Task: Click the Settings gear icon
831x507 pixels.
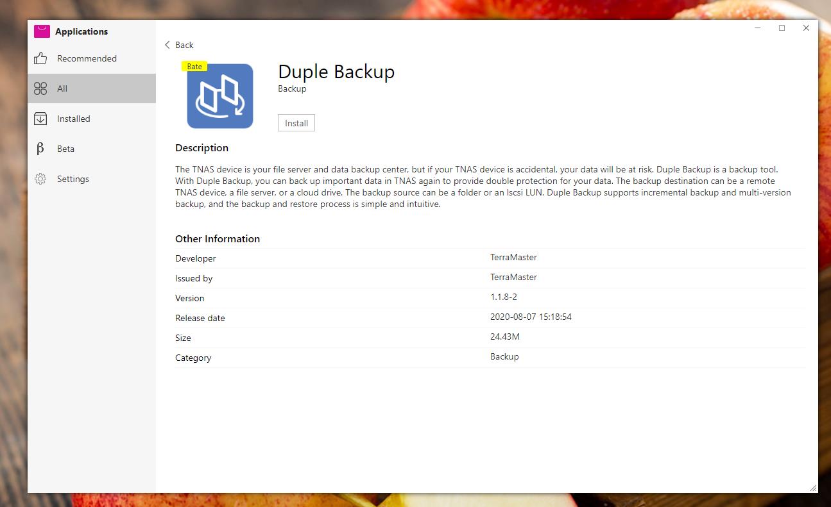Action: point(40,179)
